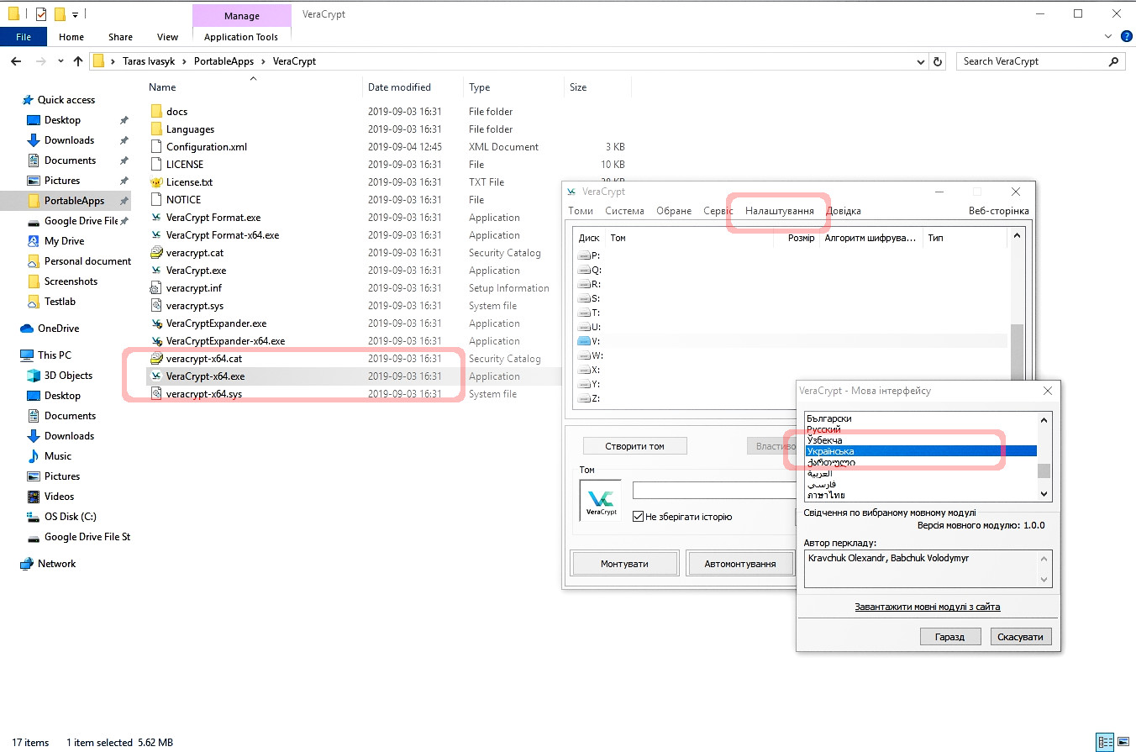Click the Search VeraCrypt field

tap(1040, 61)
